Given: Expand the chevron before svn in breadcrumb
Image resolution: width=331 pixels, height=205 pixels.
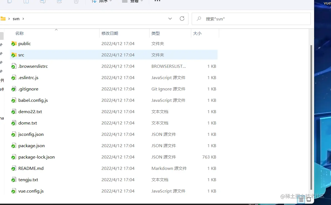Looking at the screenshot, I should tap(9, 19).
